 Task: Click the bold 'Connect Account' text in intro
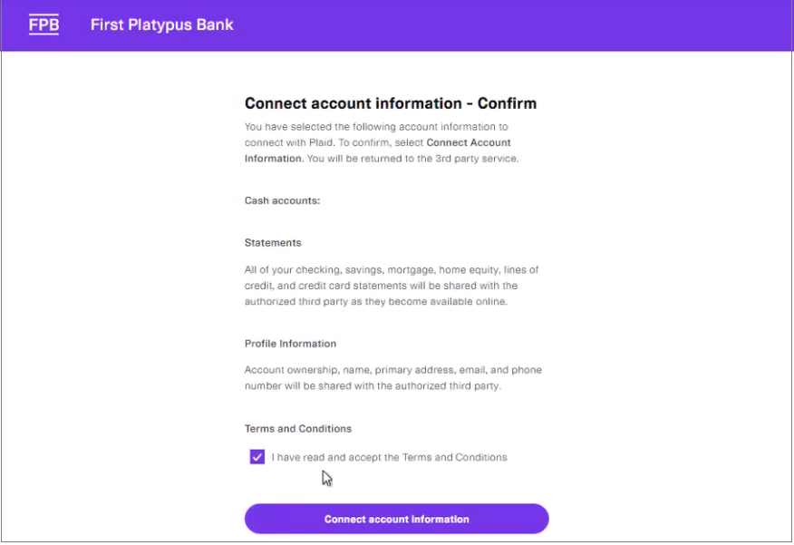(x=469, y=143)
